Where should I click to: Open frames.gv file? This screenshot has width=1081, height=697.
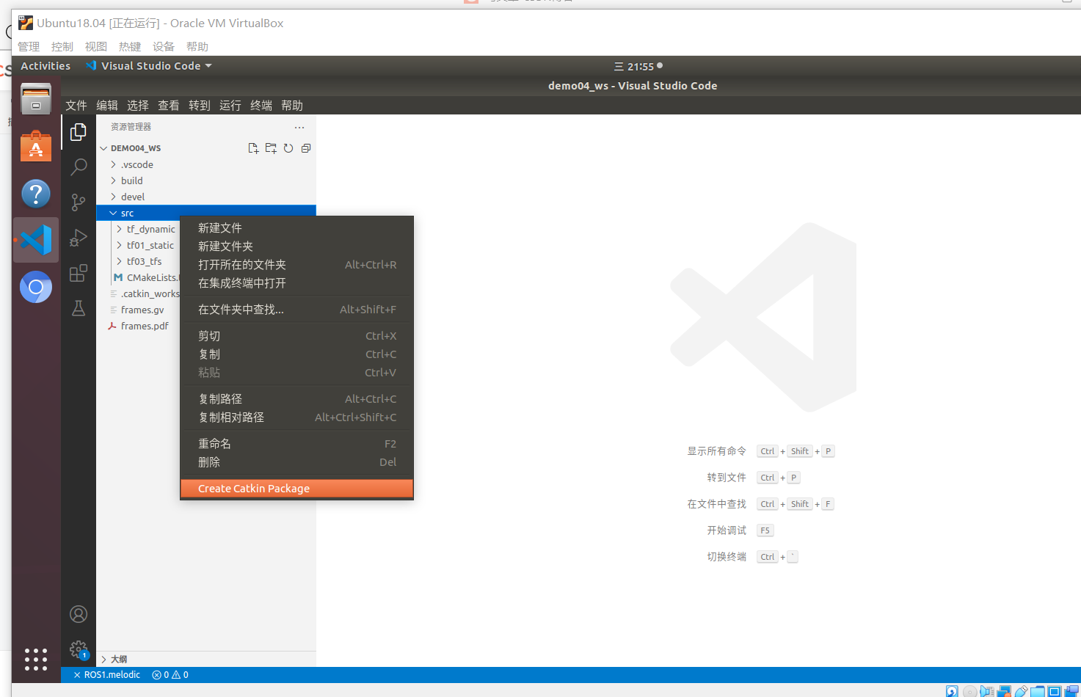point(138,310)
